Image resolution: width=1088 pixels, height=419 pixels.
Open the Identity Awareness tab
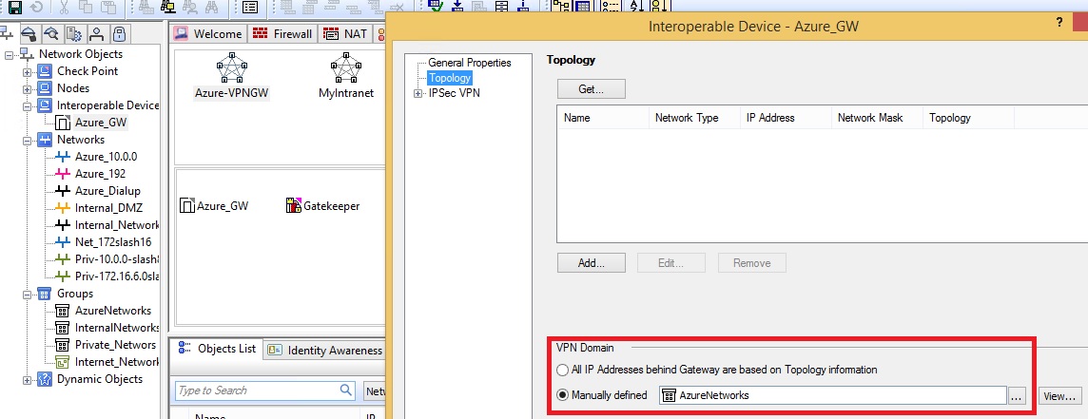[x=325, y=351]
